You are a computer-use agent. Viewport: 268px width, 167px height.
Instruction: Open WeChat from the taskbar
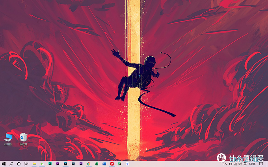tap(42, 164)
